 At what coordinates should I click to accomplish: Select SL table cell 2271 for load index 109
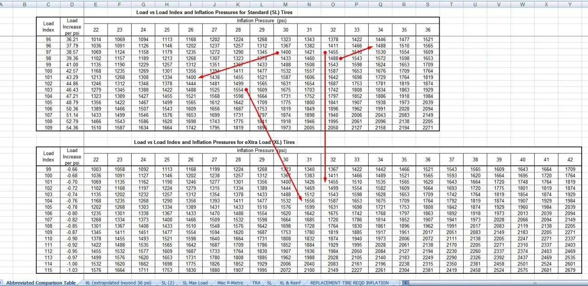[427, 128]
